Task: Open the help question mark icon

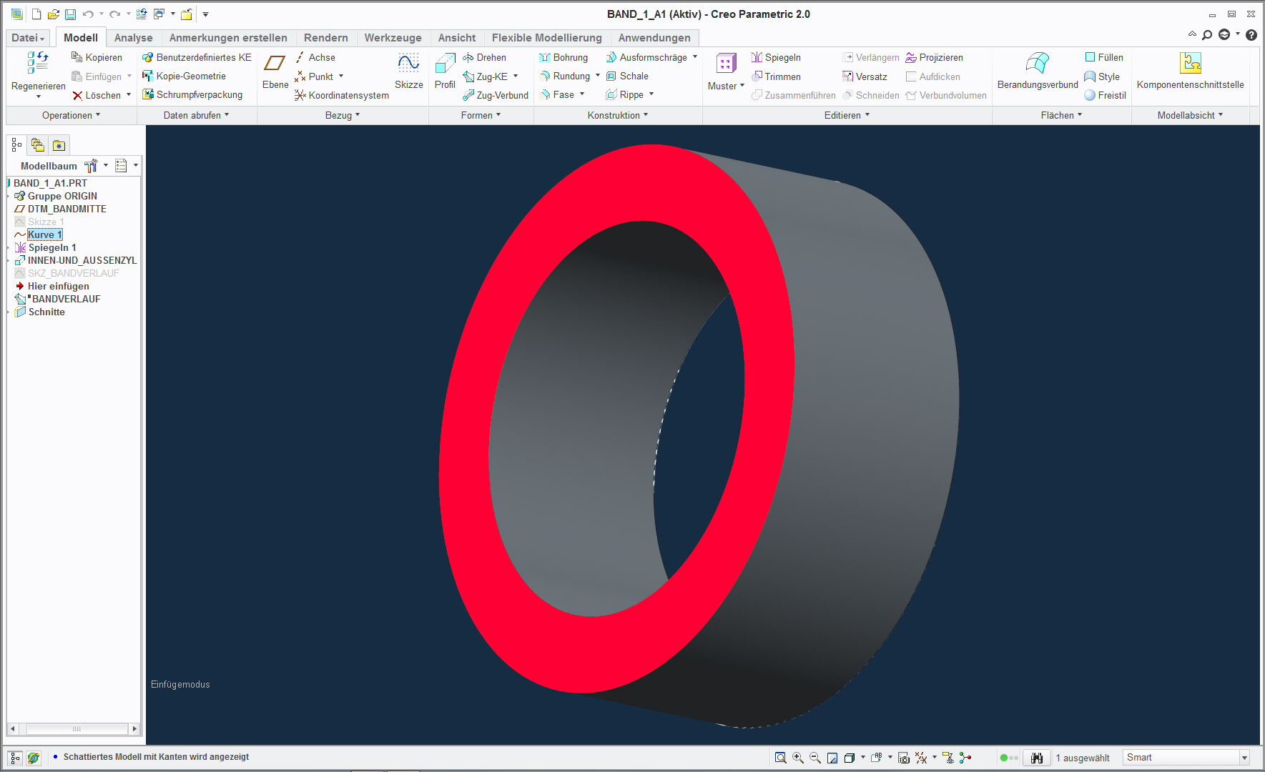Action: point(1251,34)
